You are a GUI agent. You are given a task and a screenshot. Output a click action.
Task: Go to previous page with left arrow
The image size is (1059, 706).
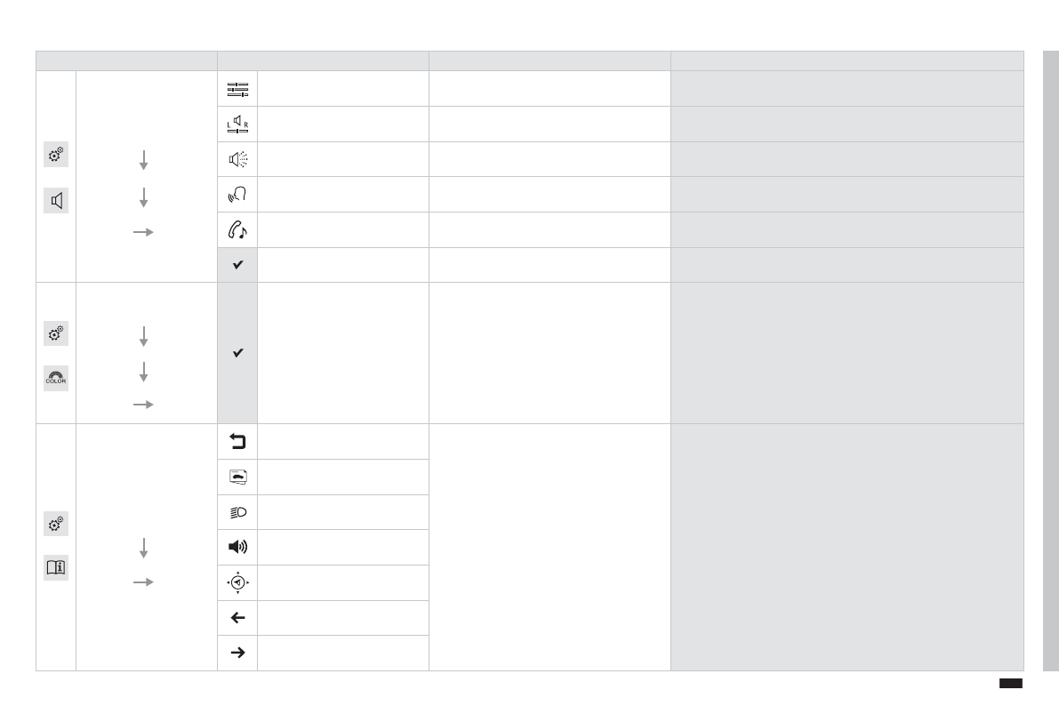point(237,618)
